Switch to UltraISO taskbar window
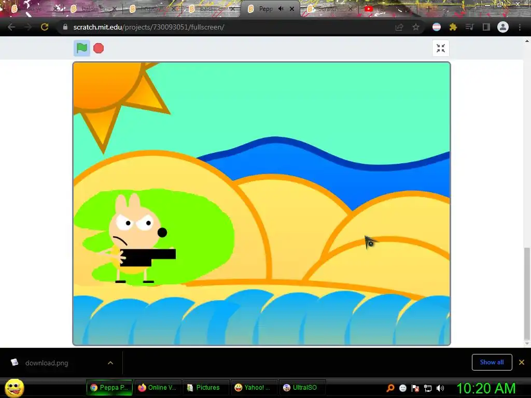 pos(303,388)
